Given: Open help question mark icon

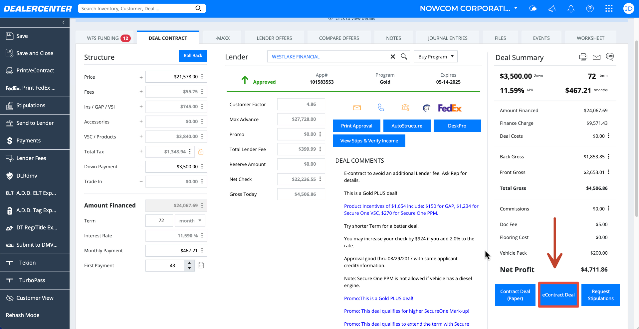Looking at the screenshot, I should pos(590,9).
